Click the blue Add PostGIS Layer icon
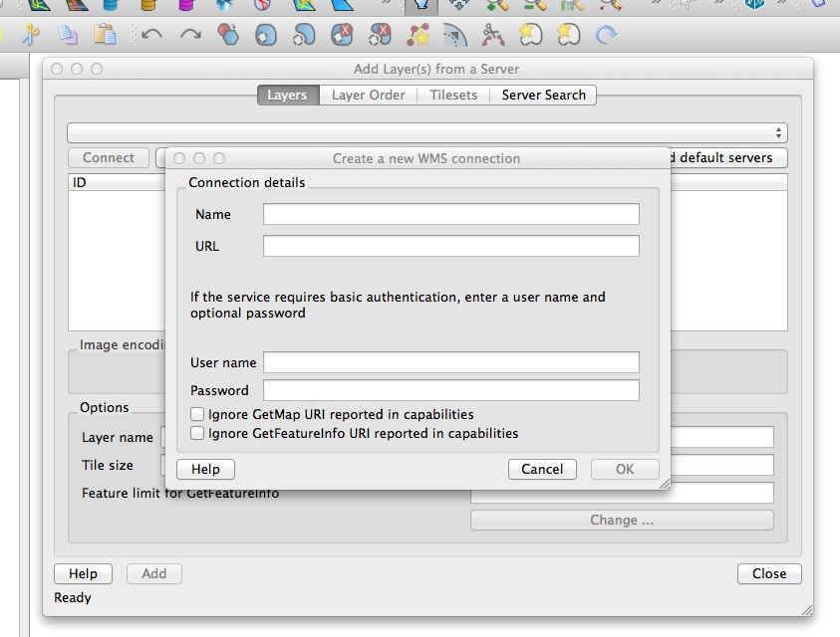The height and width of the screenshot is (637, 840). (111, 5)
